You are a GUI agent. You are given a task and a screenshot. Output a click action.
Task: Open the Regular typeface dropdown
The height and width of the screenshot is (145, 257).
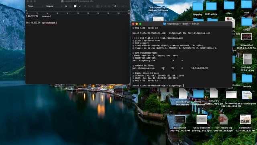pos(54,6)
